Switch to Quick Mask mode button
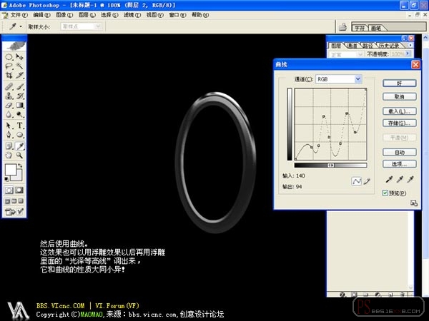Viewport: 429px width, 321px height. point(19,190)
